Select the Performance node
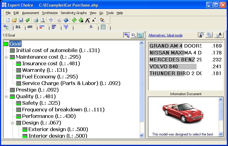228x146 pixels. point(49,116)
